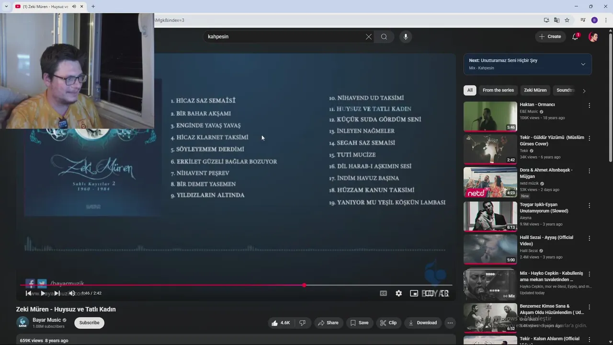Open more actions ellipsis under video
Viewport: 613px width, 345px height.
450,323
